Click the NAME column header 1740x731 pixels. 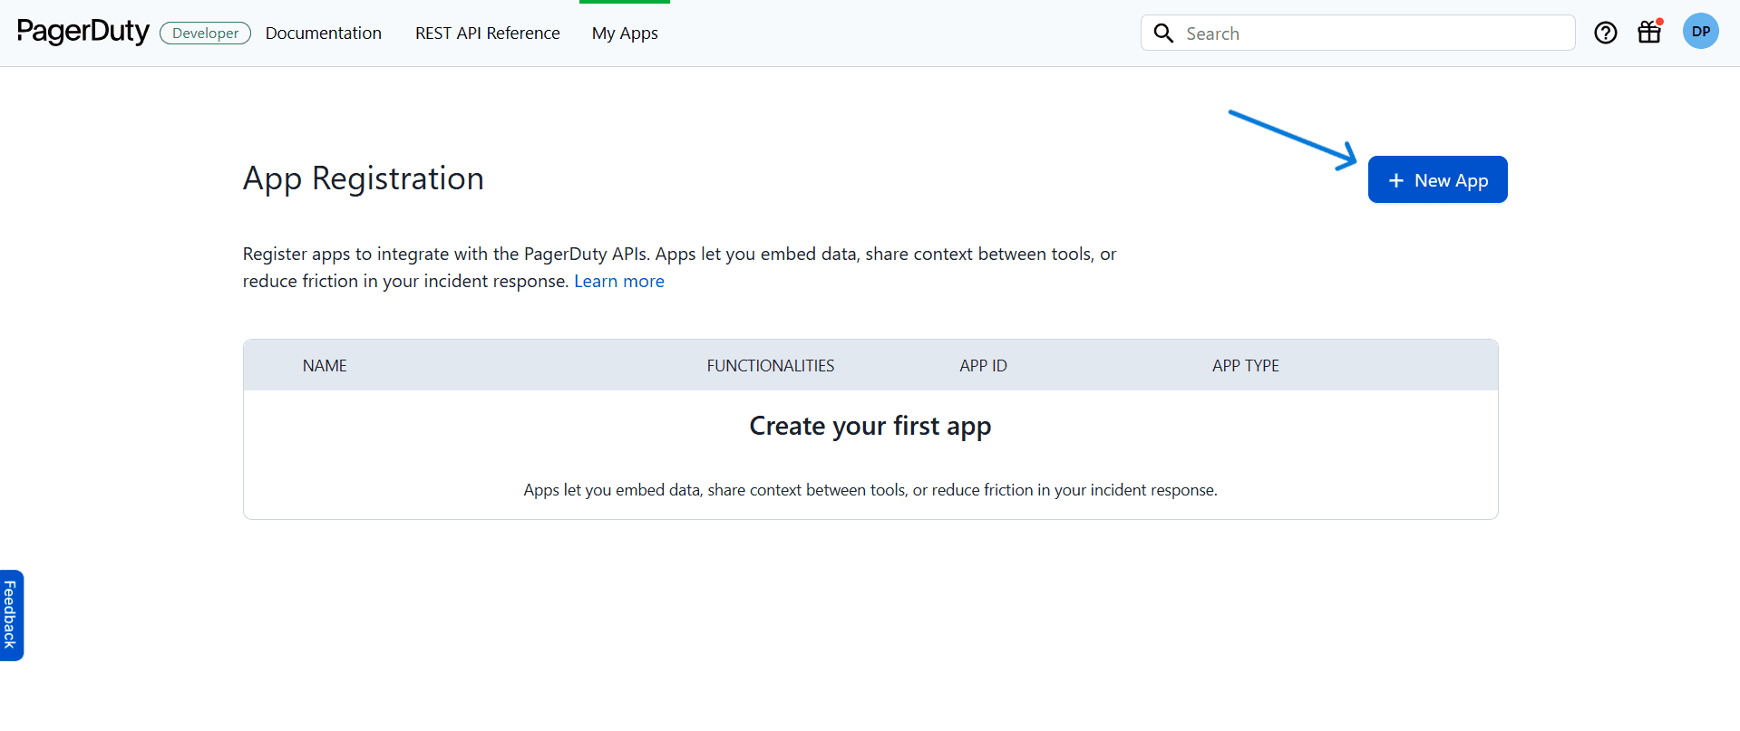[x=325, y=366]
